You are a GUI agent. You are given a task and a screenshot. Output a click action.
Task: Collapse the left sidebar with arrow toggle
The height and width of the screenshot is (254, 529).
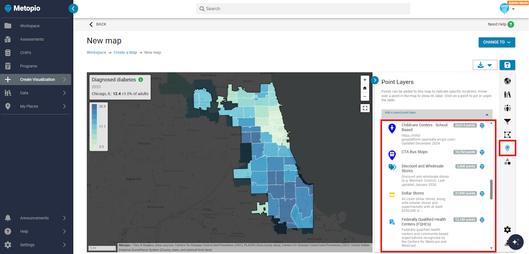[73, 8]
